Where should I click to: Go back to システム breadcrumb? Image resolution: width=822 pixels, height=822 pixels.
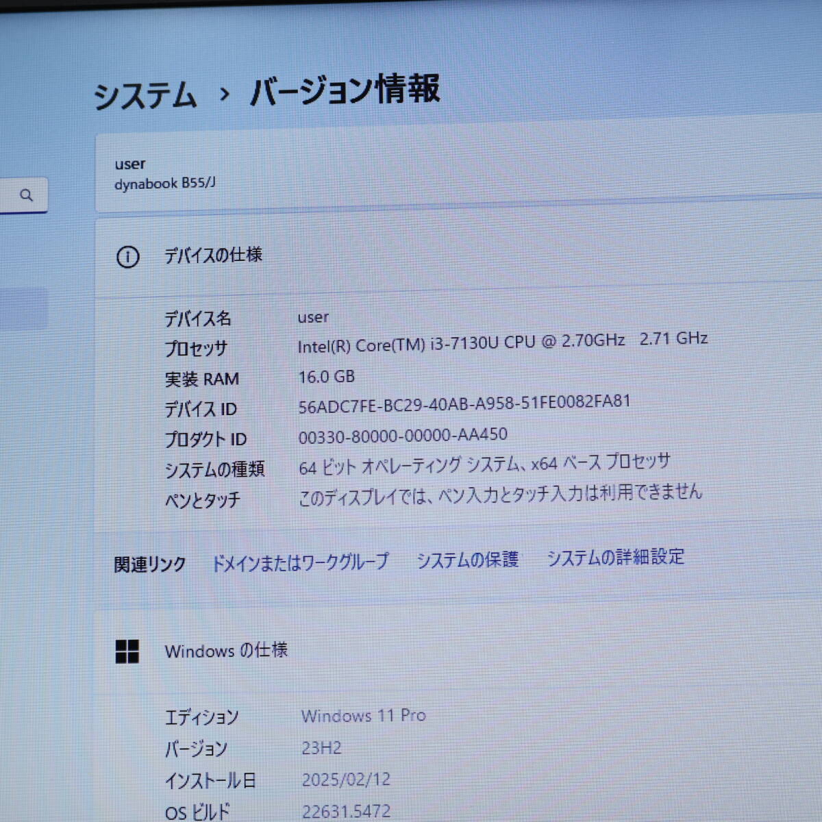[145, 95]
